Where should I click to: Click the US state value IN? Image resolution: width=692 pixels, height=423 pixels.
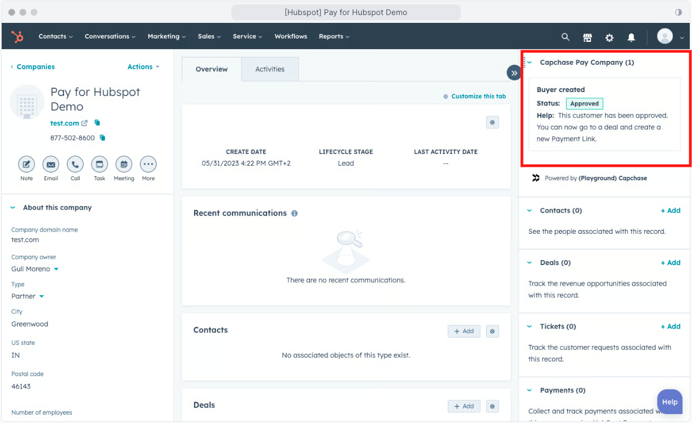tap(16, 355)
